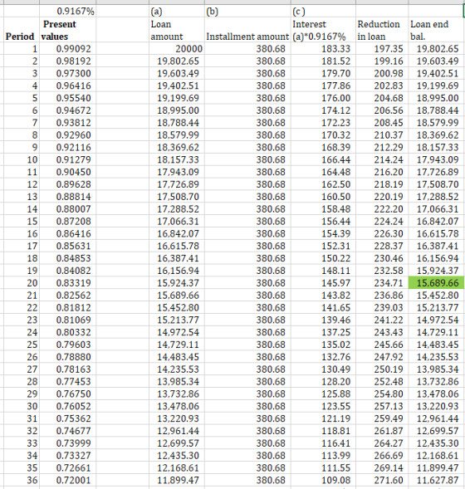This screenshot has height=489, width=465.
Task: Click reduction value 222.20
Action: coord(389,209)
